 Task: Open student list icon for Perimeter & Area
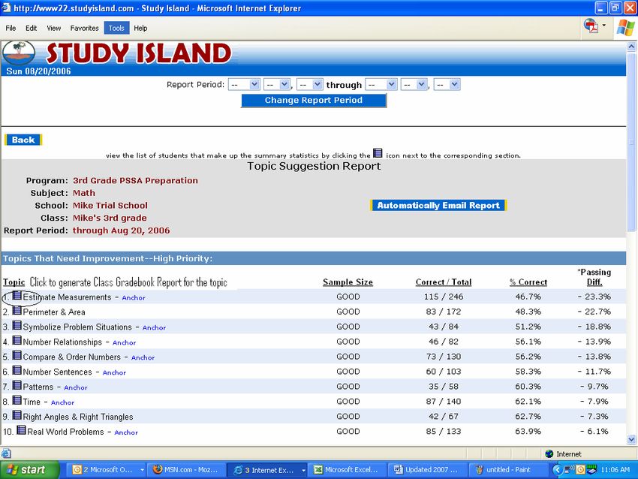click(17, 311)
